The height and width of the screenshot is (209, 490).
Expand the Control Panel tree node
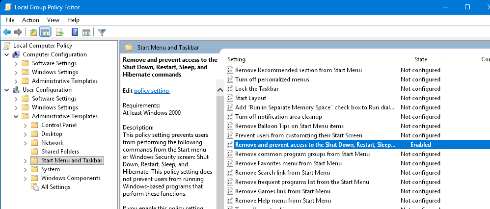(25, 125)
